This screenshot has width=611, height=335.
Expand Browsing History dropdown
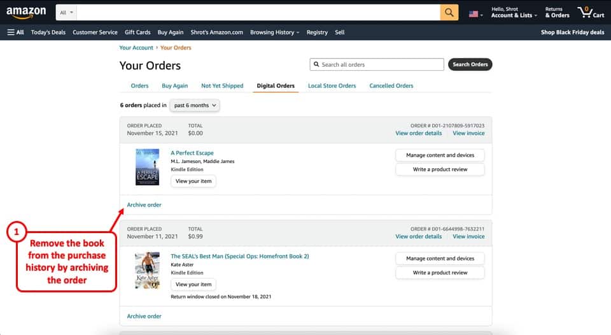coord(275,32)
